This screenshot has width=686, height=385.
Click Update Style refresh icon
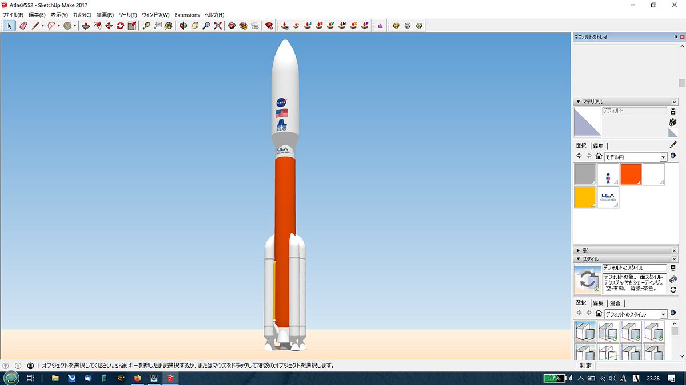click(x=673, y=290)
